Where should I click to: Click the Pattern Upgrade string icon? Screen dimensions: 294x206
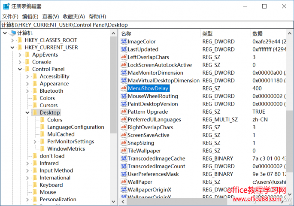coord(124,112)
